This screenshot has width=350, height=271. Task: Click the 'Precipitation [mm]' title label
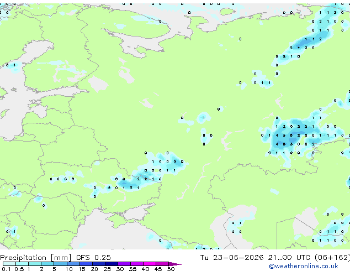click(x=36, y=257)
